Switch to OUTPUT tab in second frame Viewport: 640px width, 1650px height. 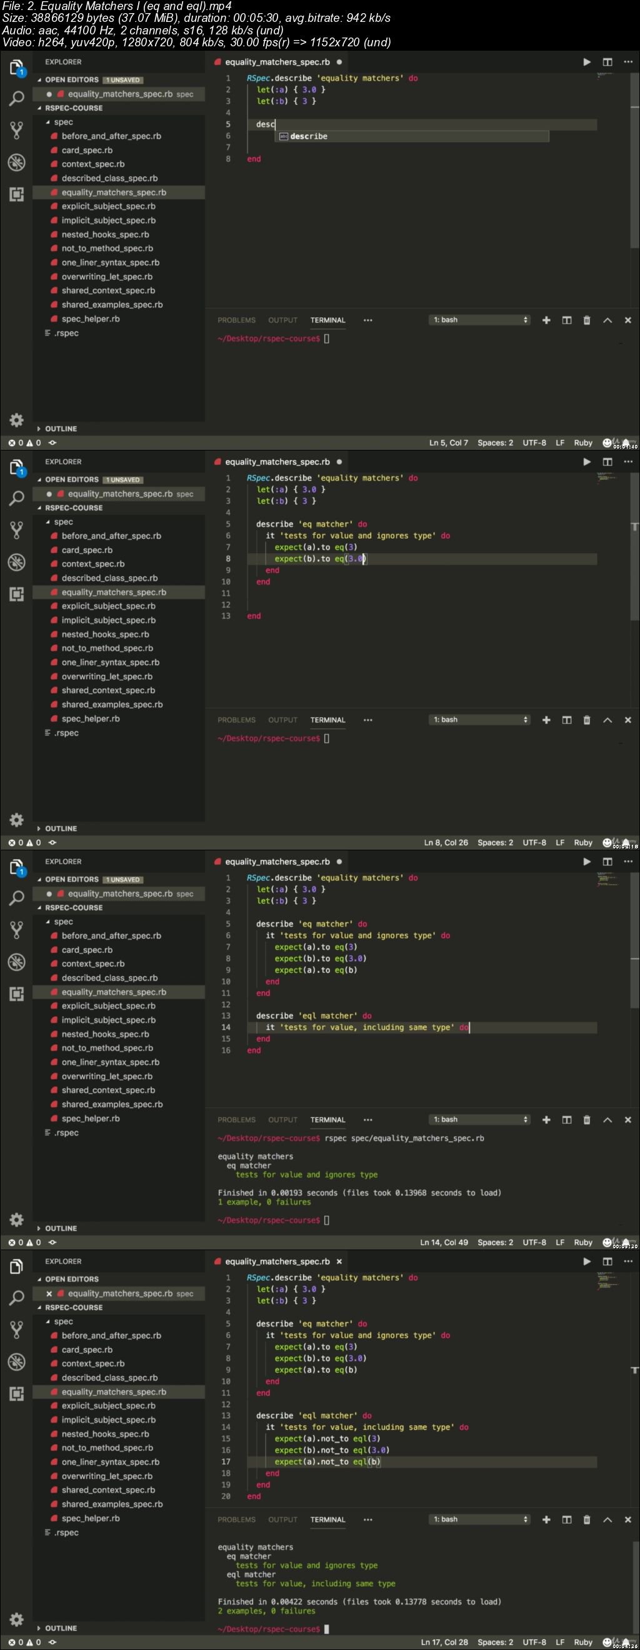click(x=283, y=720)
